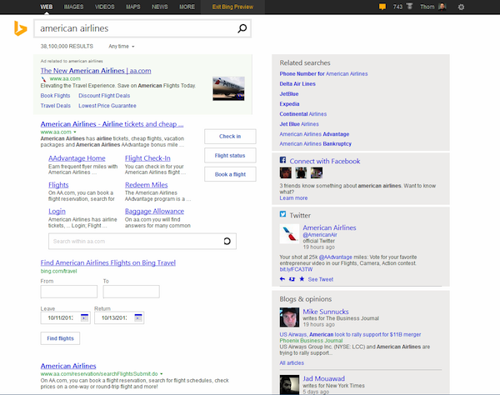The width and height of the screenshot is (500, 395).
Task: Click the Find flights button
Action: click(x=60, y=338)
